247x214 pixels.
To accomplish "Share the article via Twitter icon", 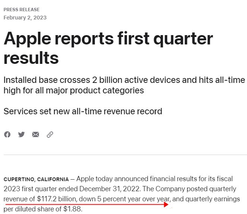I will [21, 134].
